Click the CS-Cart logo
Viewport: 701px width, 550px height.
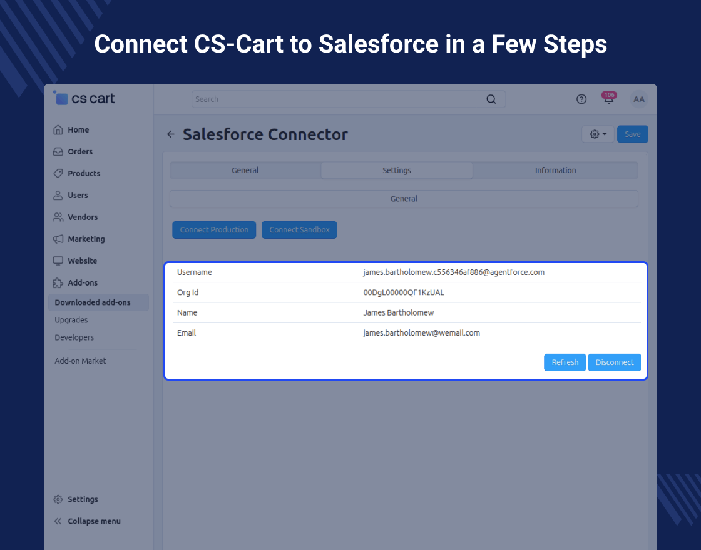pyautogui.click(x=84, y=98)
